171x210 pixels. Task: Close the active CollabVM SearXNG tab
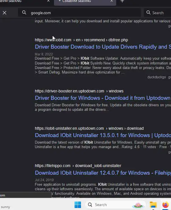pyautogui.click(x=112, y=1)
